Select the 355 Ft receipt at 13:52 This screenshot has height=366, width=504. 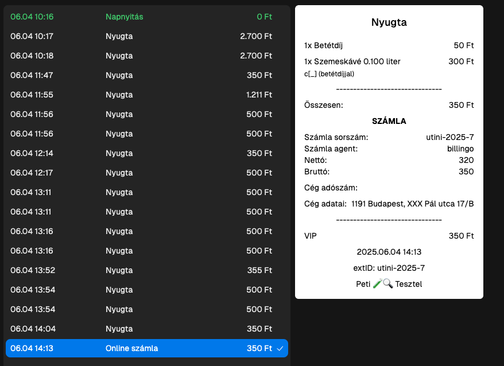coord(146,270)
